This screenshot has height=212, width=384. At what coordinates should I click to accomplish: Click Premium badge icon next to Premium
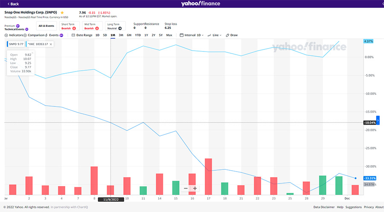(x=17, y=26)
